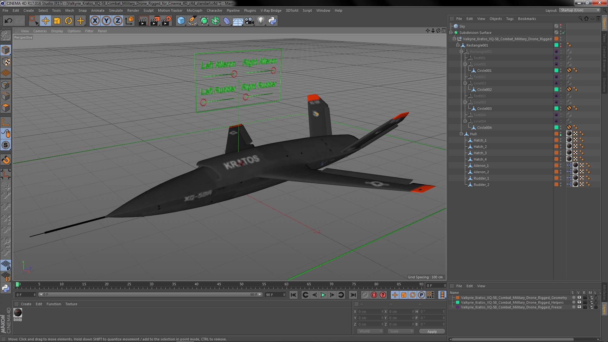The width and height of the screenshot is (608, 342).
Task: Select Circle001 object in tree
Action: (x=484, y=71)
